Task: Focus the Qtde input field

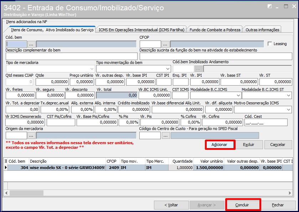Action: pos(52,82)
